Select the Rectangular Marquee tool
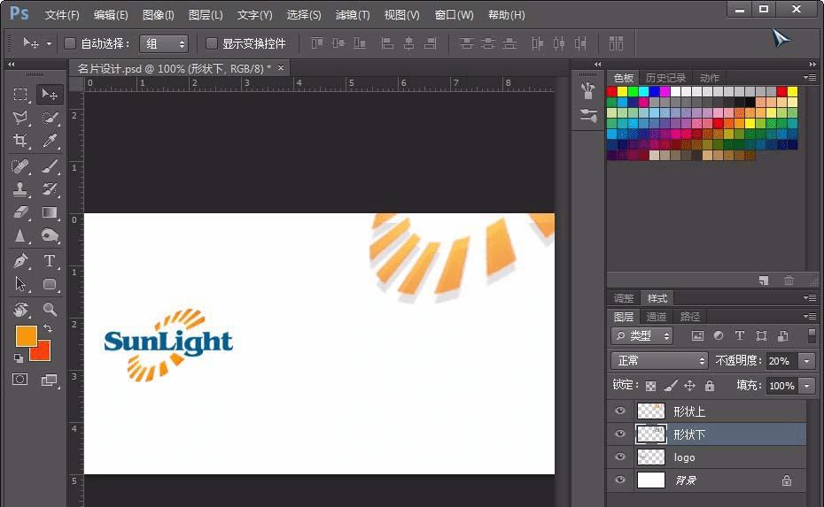Screen dimensions: 824x507 pos(21,95)
